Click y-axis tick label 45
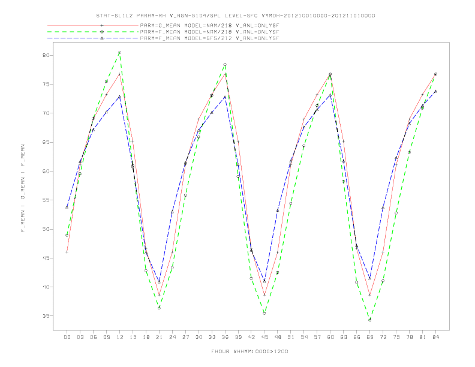Screen dimensions: 475x367 point(46,258)
